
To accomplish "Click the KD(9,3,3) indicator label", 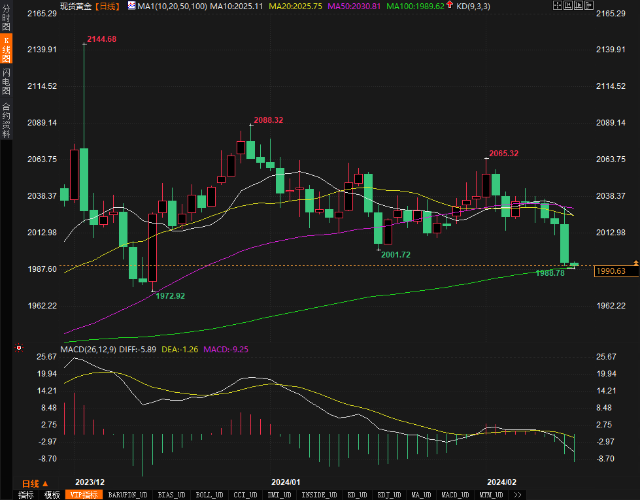I will [x=473, y=6].
